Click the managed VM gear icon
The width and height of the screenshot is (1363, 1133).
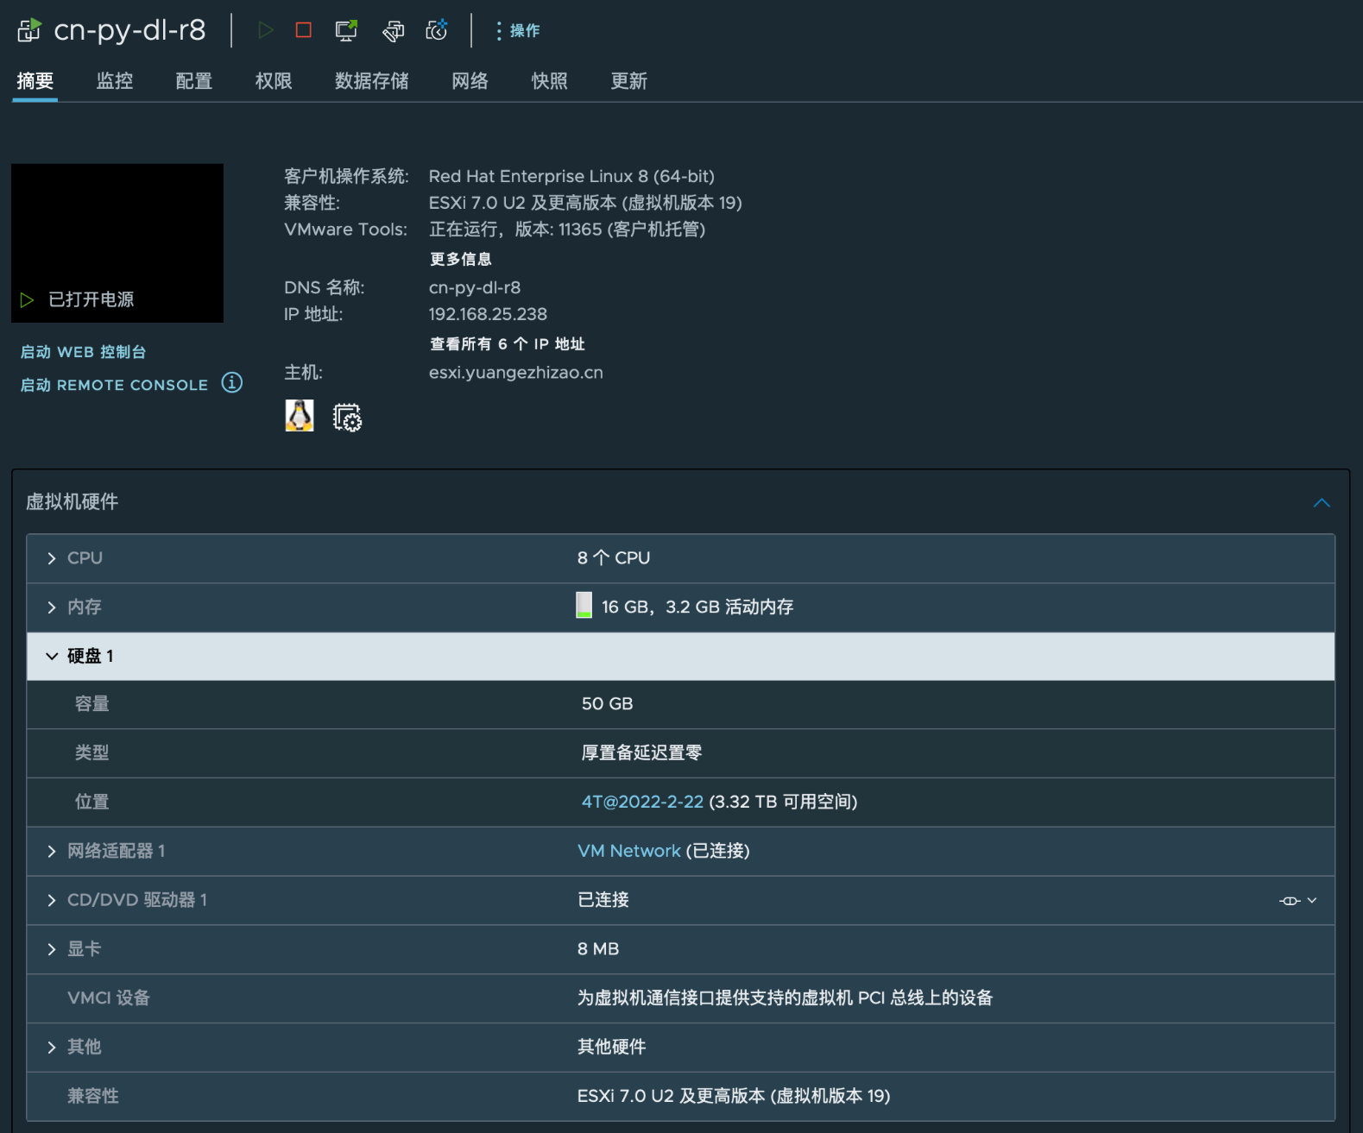coord(347,417)
